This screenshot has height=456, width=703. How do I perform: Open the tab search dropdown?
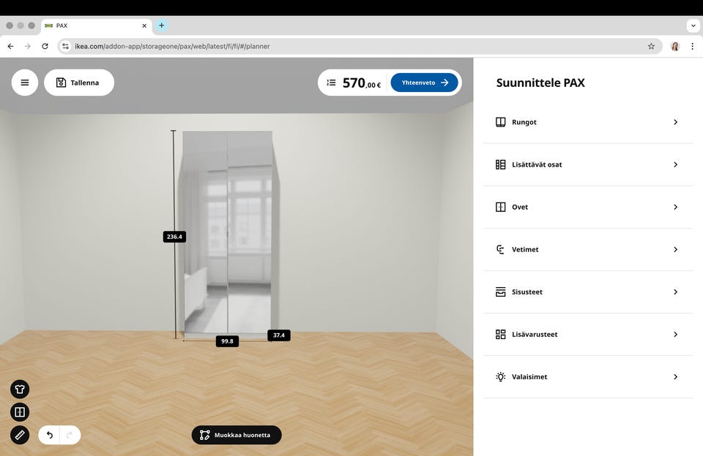click(x=693, y=26)
